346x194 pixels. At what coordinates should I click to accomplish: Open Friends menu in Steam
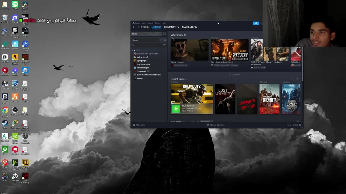coord(150,23)
